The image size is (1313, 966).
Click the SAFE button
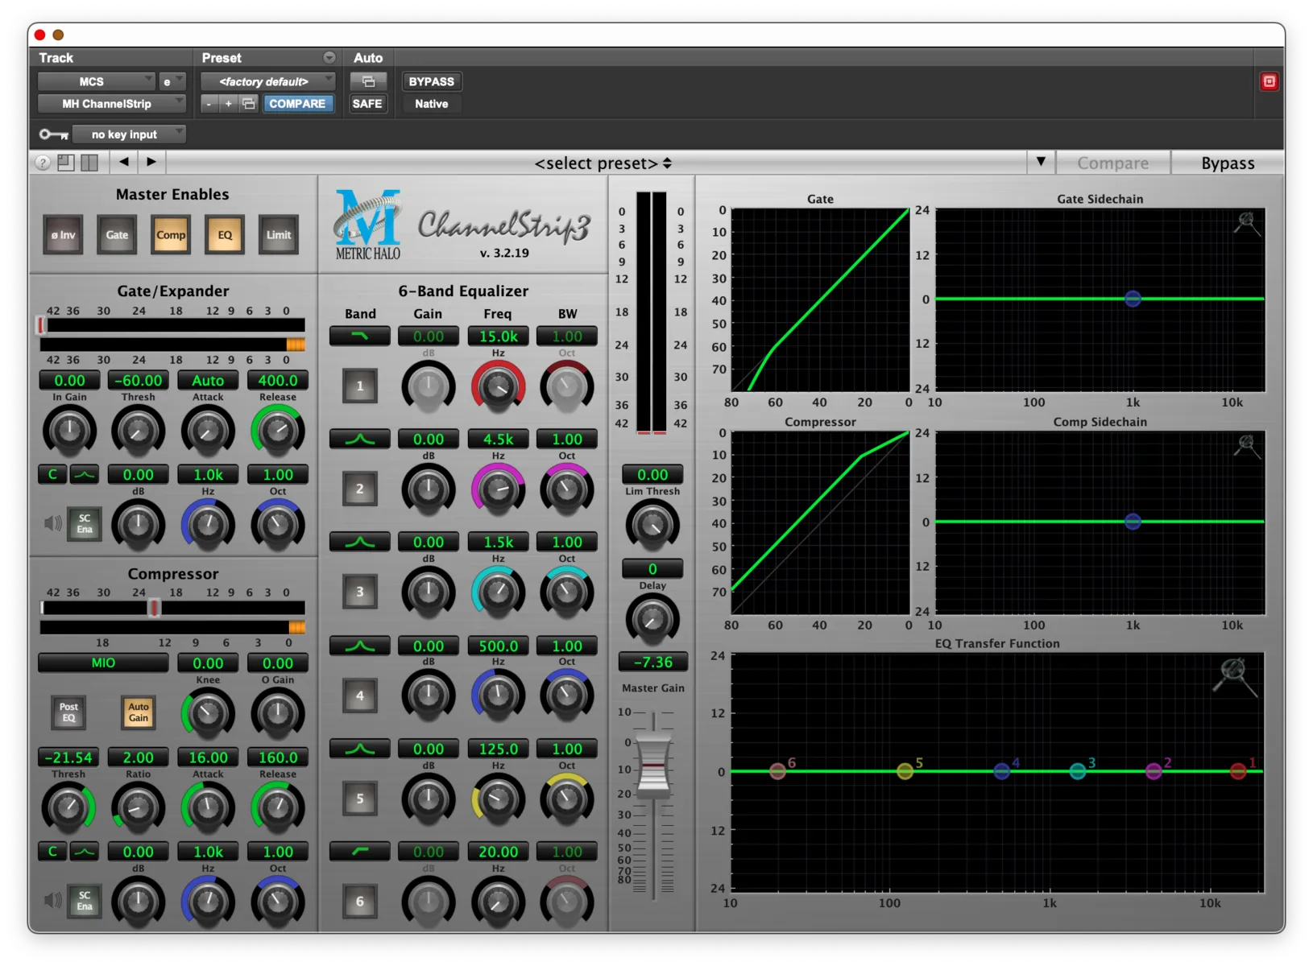pos(367,104)
